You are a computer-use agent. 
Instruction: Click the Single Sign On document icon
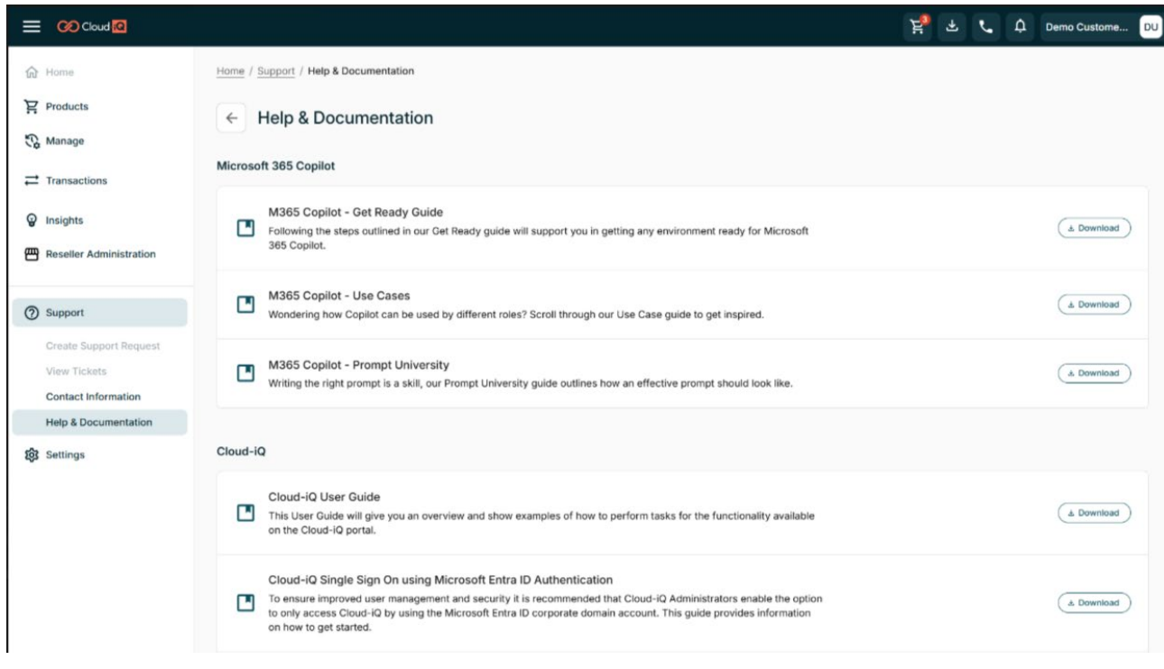point(245,602)
